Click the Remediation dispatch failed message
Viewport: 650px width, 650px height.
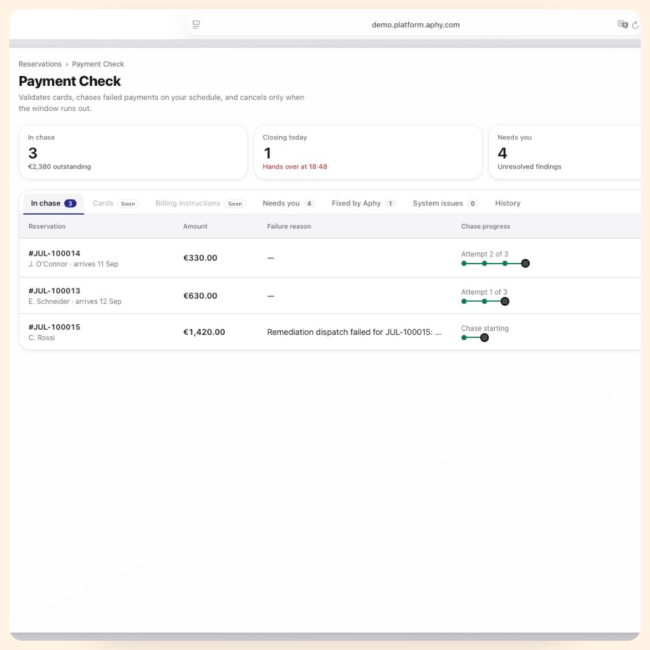click(354, 332)
